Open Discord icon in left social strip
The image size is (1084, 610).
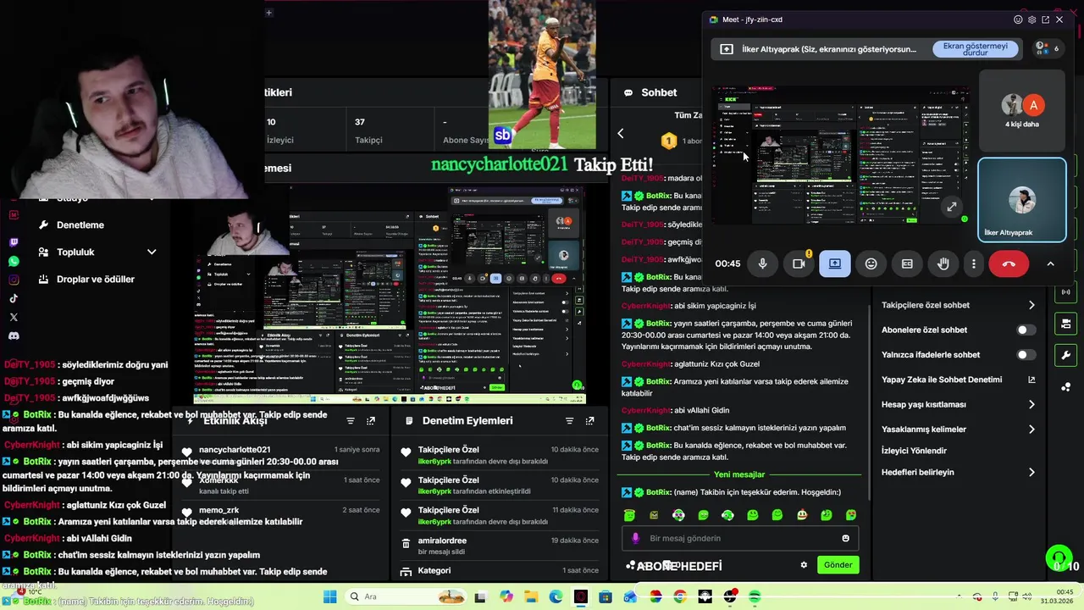point(14,335)
